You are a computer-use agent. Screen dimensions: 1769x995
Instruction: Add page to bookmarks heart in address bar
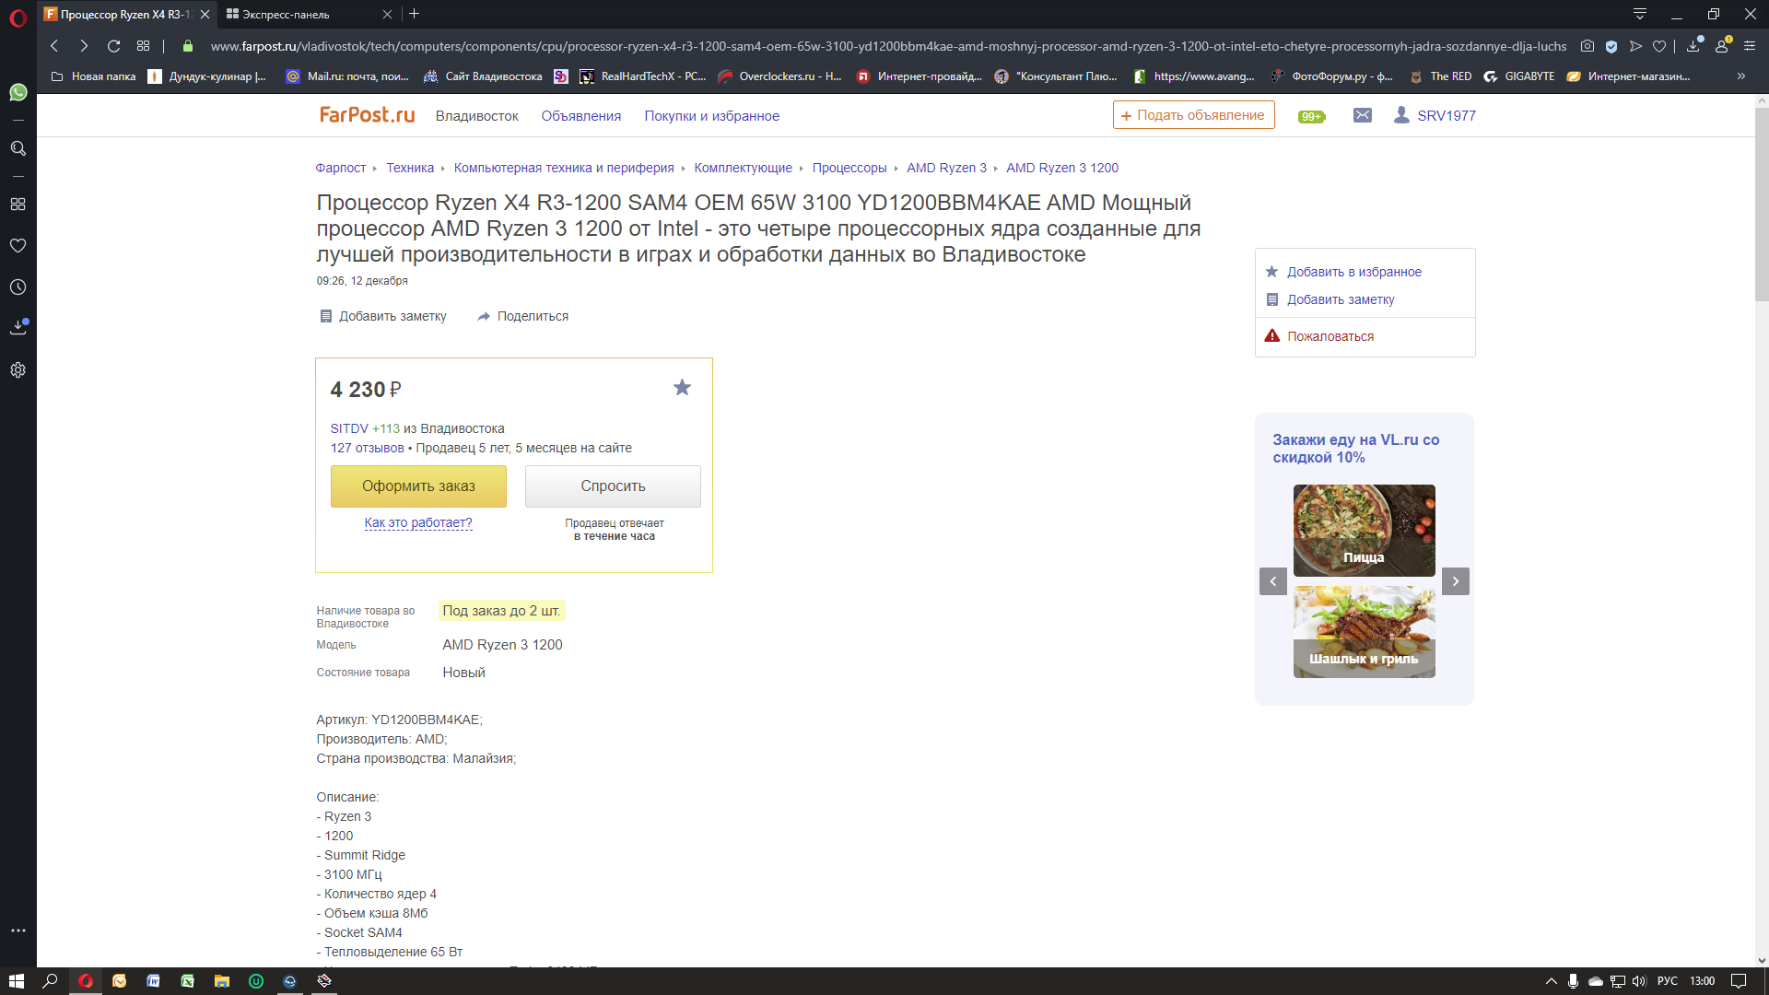click(x=1659, y=46)
